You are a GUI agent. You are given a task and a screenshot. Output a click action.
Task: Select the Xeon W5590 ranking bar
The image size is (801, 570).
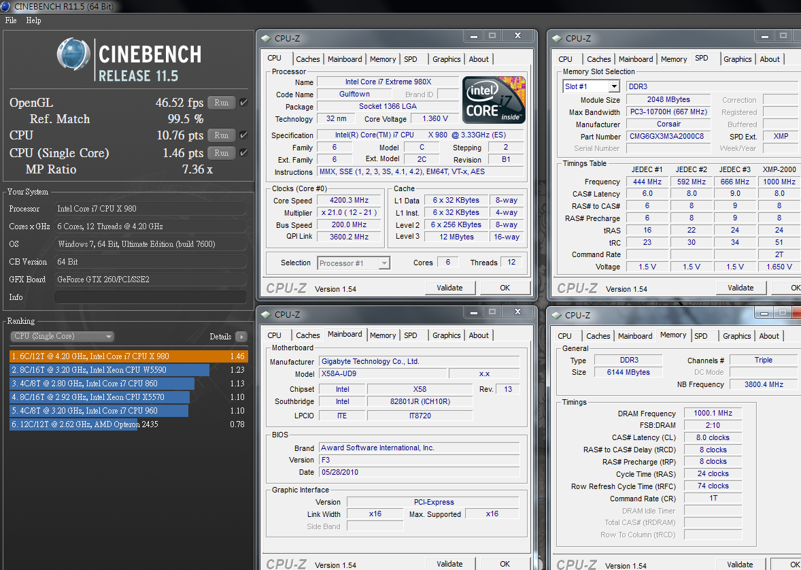click(109, 370)
